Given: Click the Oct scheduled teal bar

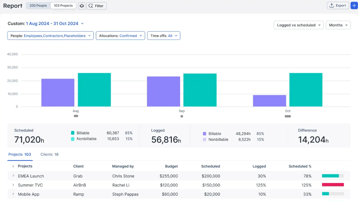Looking at the screenshot, I should pyautogui.click(x=306, y=90).
